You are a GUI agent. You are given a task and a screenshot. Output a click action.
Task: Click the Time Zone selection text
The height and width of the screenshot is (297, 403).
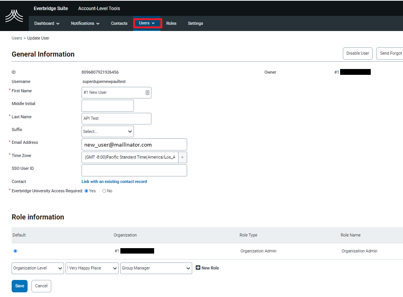pyautogui.click(x=130, y=157)
